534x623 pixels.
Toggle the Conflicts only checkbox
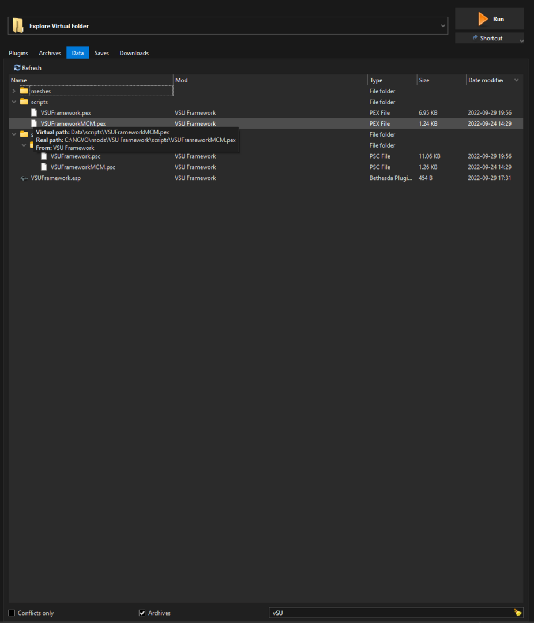coord(12,613)
